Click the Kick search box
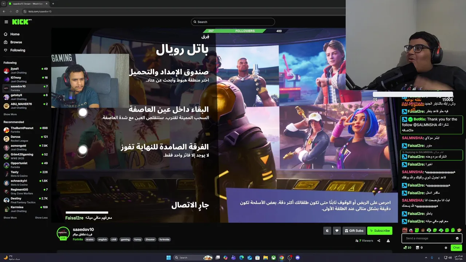Viewport: 466px width, 262px height. tap(233, 22)
